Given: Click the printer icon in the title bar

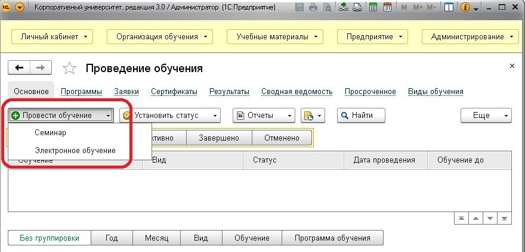Looking at the screenshot, I should (314, 8).
